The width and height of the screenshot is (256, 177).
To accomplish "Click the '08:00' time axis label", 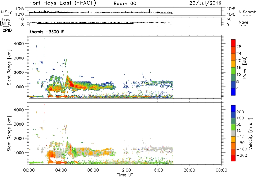I will tap(93, 170).
